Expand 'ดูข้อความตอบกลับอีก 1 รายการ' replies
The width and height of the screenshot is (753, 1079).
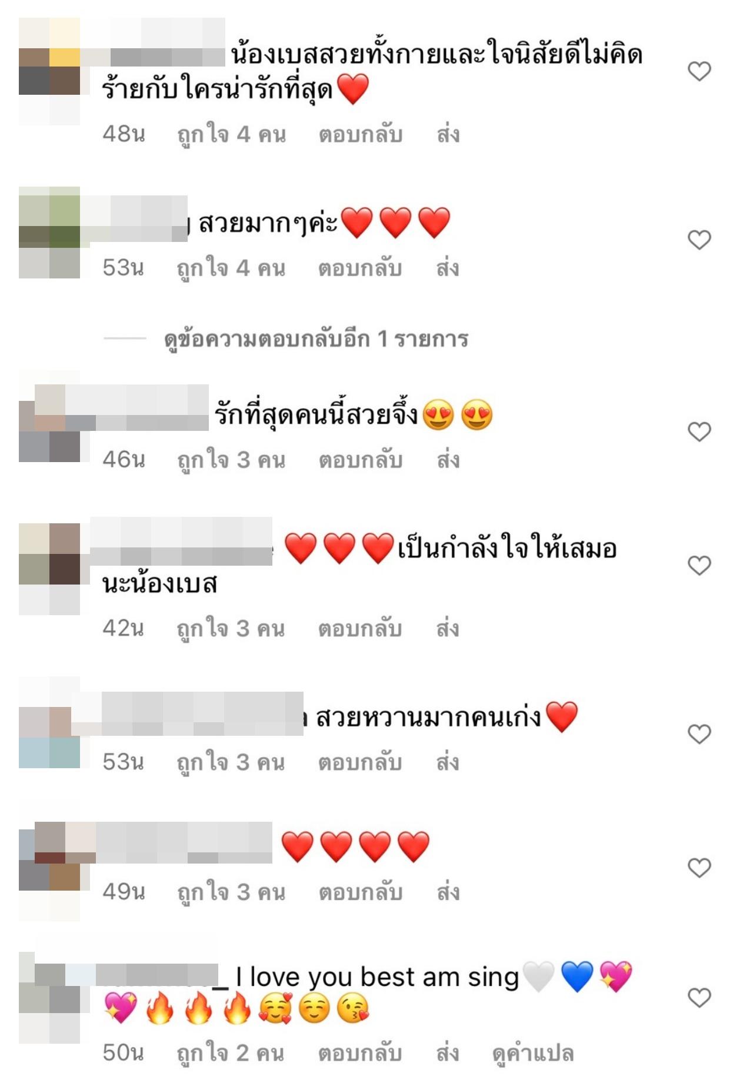pyautogui.click(x=316, y=339)
